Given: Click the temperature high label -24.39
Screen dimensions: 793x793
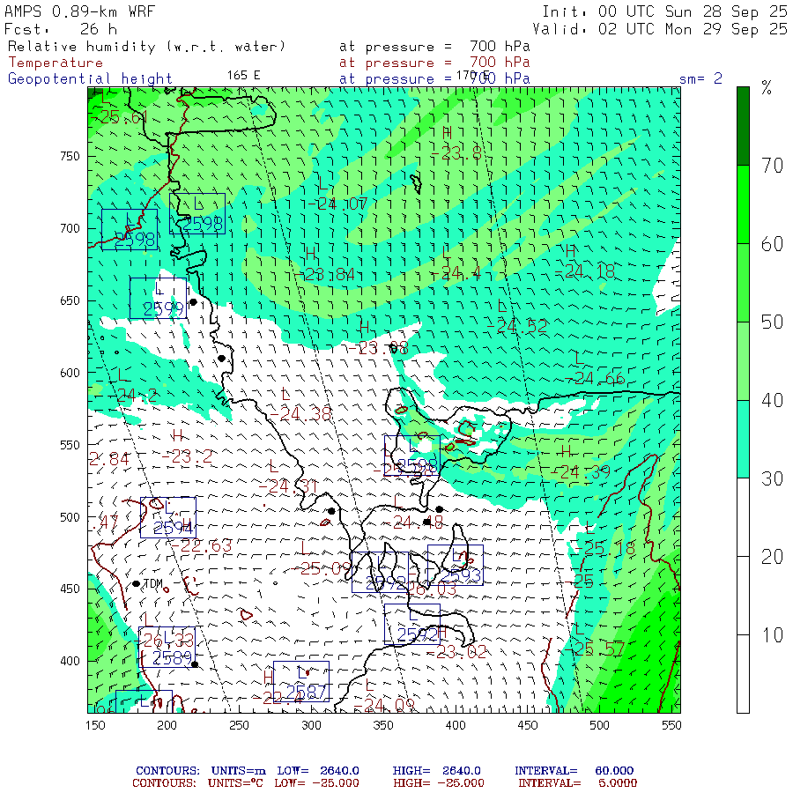Looking at the screenshot, I should (581, 472).
